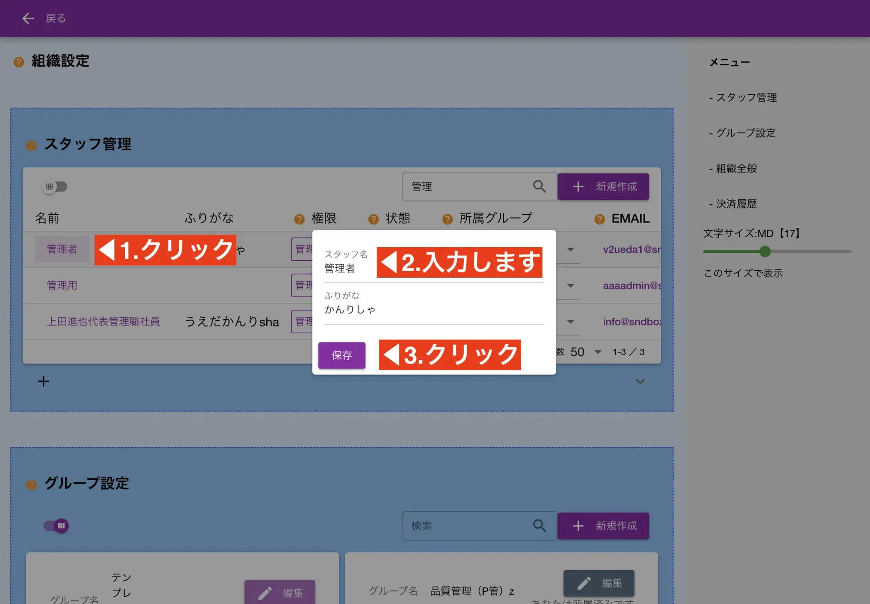Screen dimensions: 870x604
Task: Select 決済履歴 in the right menu
Action: tap(736, 204)
